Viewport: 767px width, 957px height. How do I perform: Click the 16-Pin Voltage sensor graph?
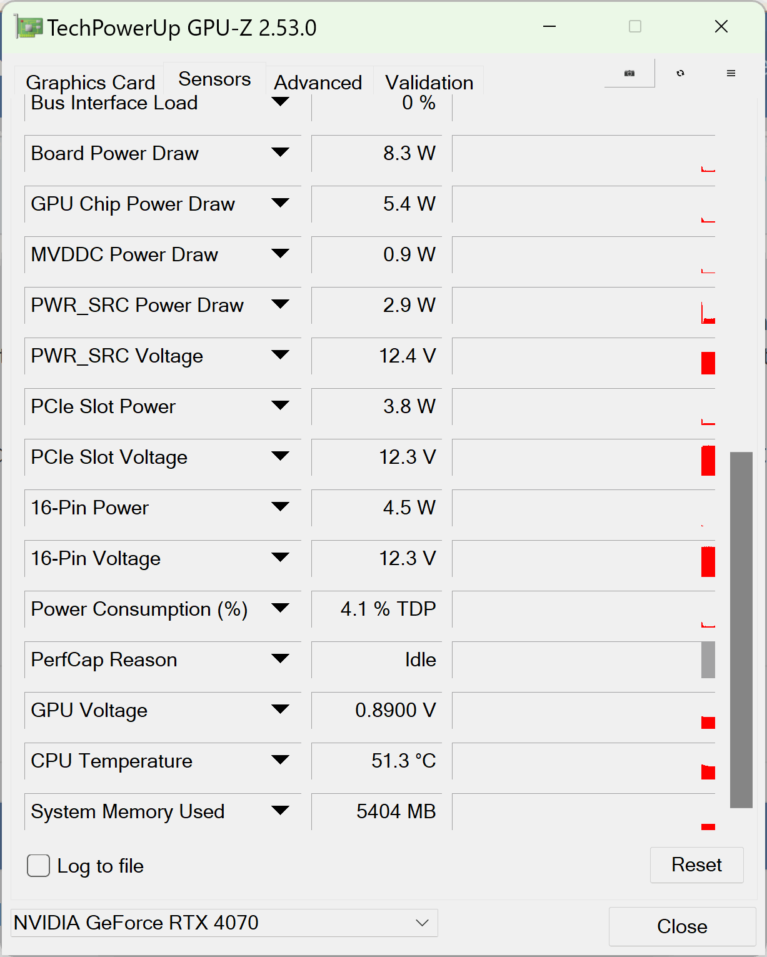(x=584, y=558)
